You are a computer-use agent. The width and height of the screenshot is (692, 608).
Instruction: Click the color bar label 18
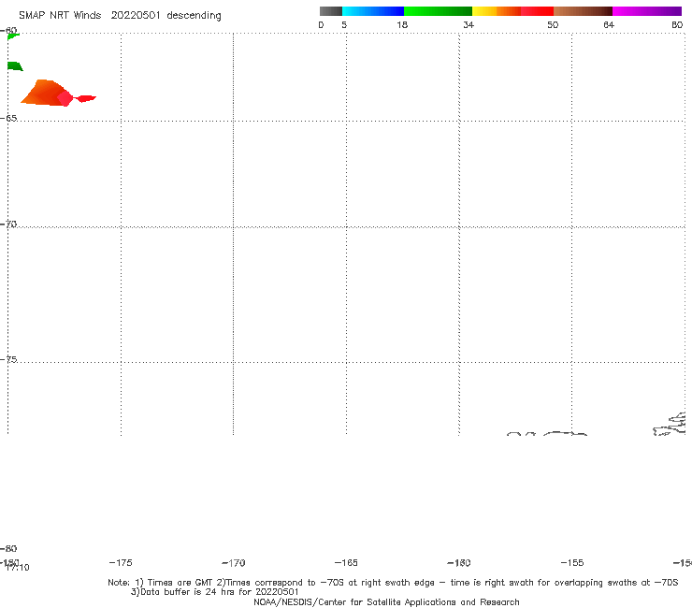tap(402, 25)
